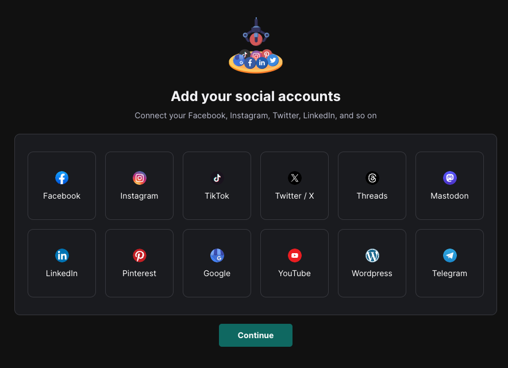
Task: Connect an Instagram account
Action: coord(139,185)
